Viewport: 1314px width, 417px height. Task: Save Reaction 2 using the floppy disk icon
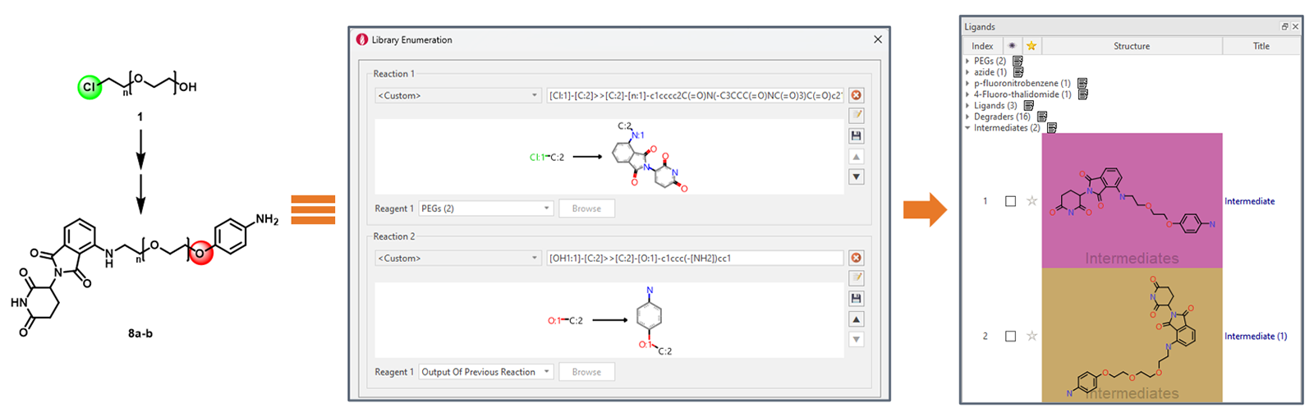(856, 299)
